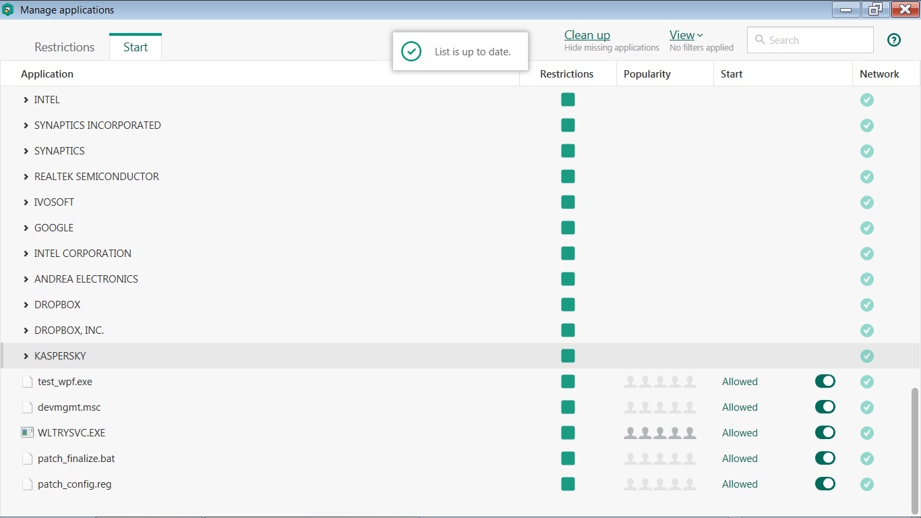Click the network checkmark for devmgmt.msc
Viewport: 921px width, 518px height.
tap(867, 407)
